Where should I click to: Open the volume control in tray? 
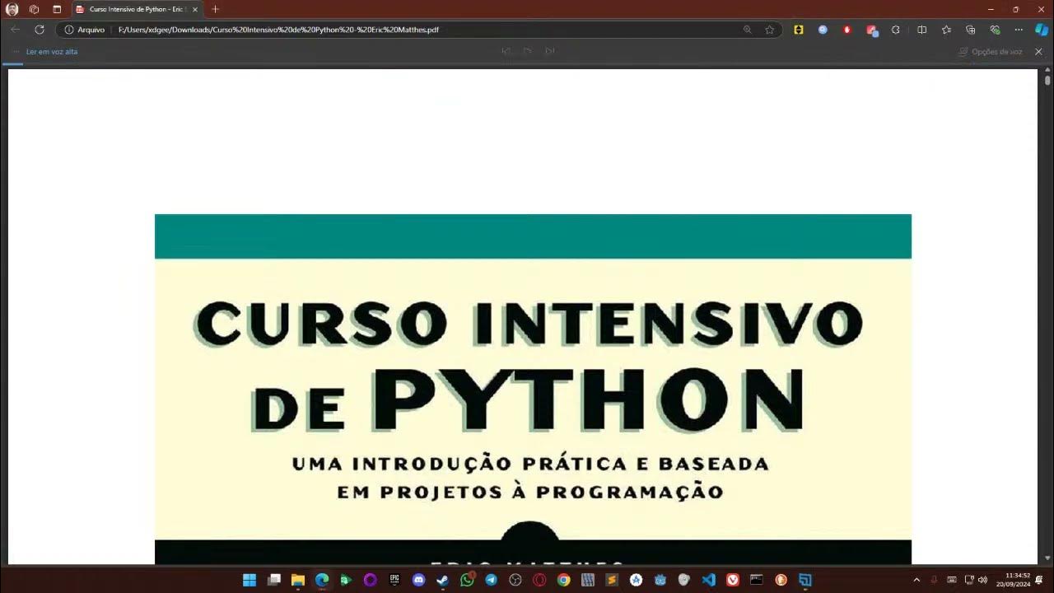pos(982,580)
